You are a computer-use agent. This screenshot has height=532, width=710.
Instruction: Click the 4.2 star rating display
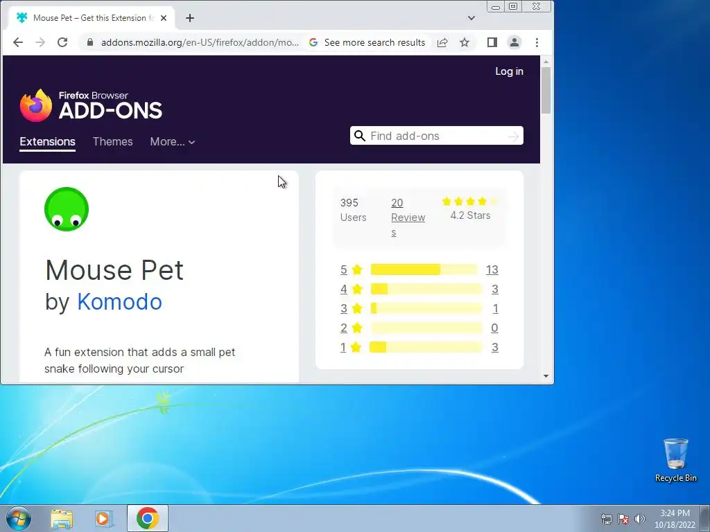pos(470,209)
